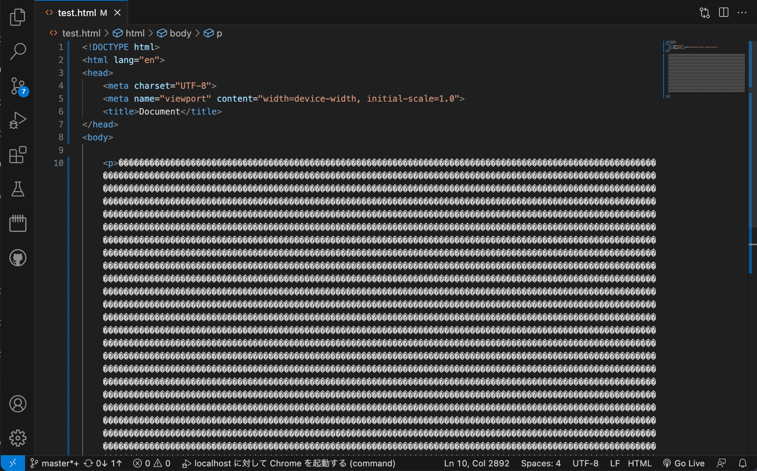Expand the html breadcrumb dropdown
Screen dimensions: 757x471
click(129, 33)
